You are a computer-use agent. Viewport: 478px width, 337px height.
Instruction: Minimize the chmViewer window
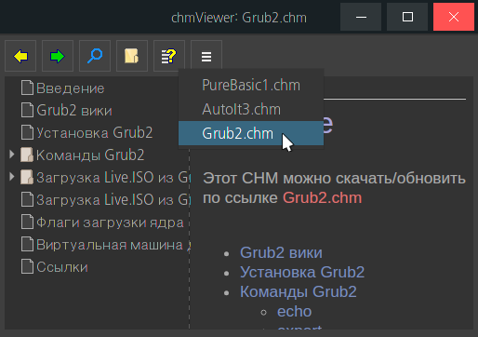361,17
